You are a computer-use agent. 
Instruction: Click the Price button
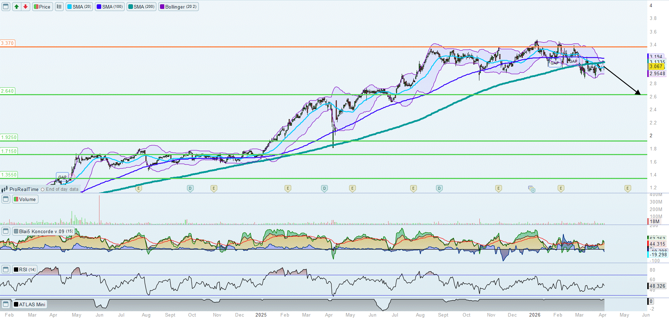click(x=42, y=7)
